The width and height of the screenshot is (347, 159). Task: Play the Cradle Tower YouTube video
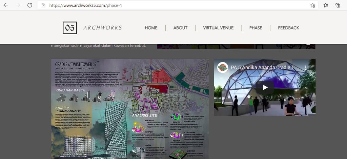point(265,87)
